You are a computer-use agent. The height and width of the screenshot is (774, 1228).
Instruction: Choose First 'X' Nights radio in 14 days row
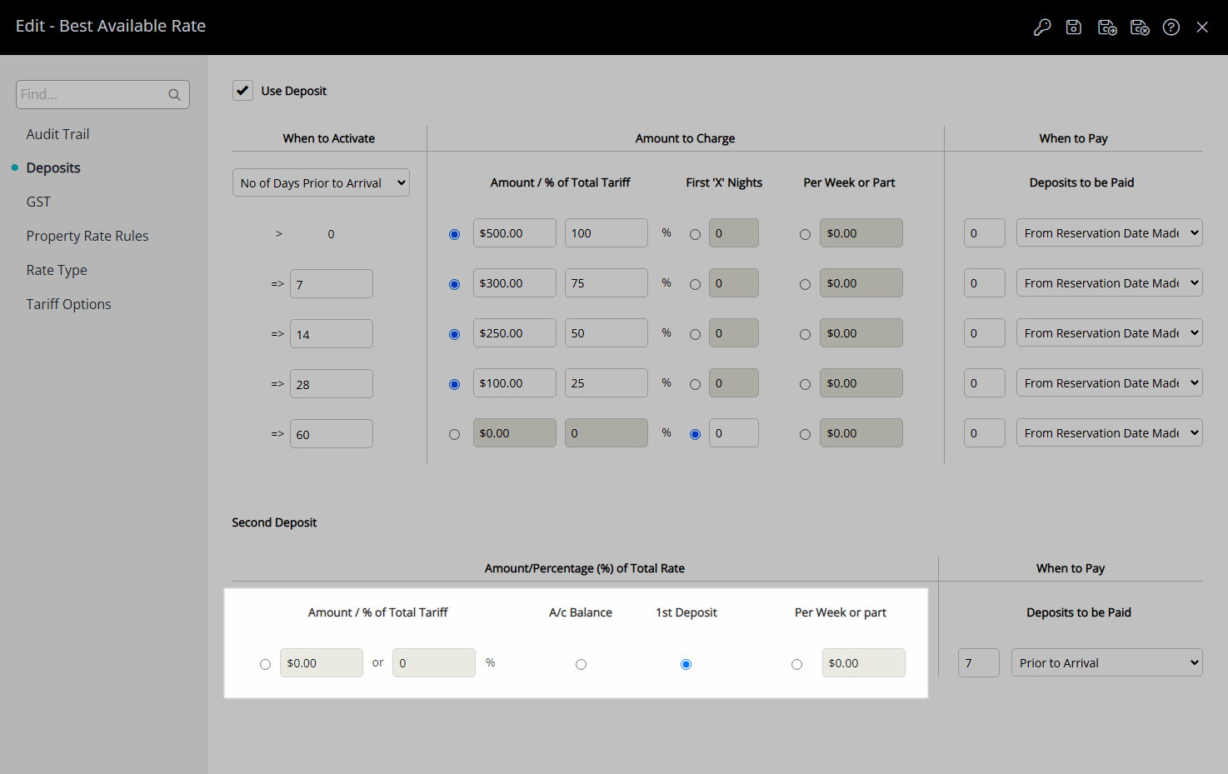695,334
